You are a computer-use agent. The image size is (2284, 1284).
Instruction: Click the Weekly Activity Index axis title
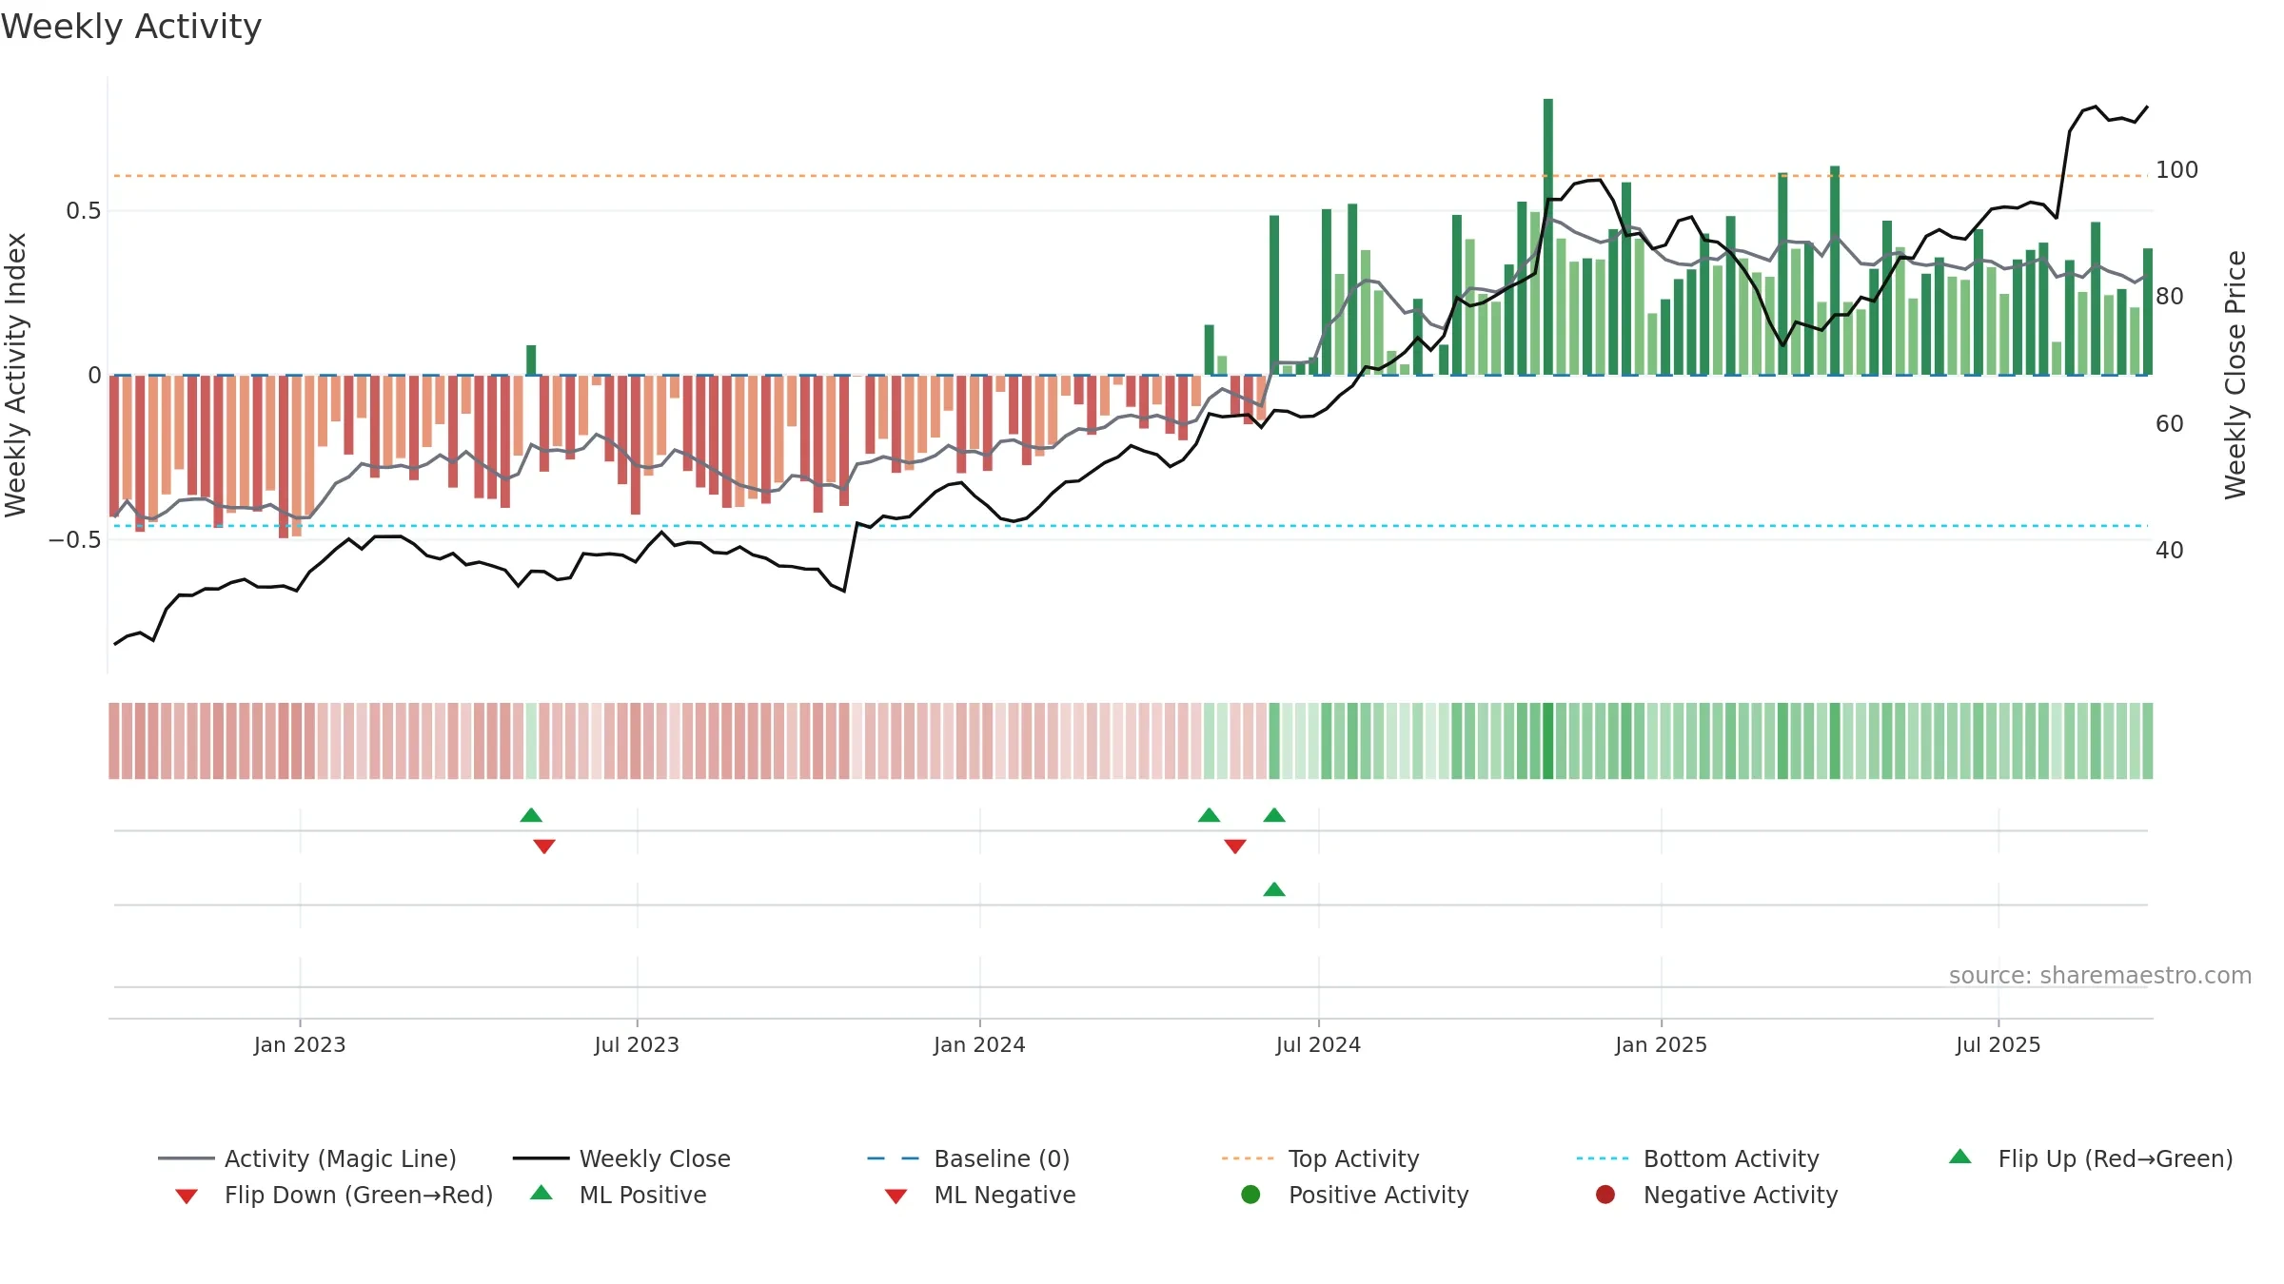pyautogui.click(x=16, y=376)
